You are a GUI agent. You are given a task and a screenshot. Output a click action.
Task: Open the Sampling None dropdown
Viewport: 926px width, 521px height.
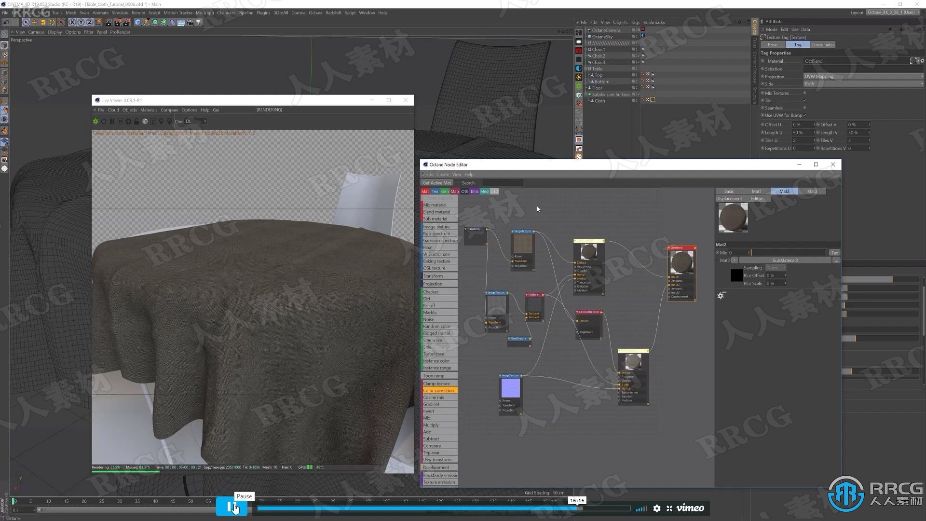776,268
